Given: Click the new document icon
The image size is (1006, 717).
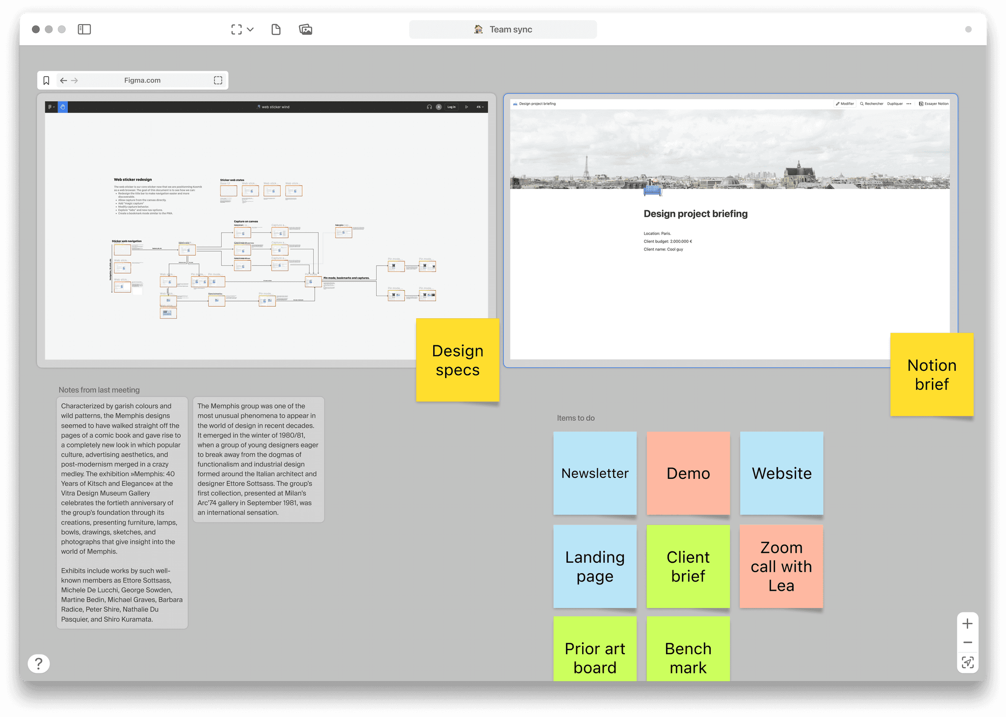Looking at the screenshot, I should 276,29.
